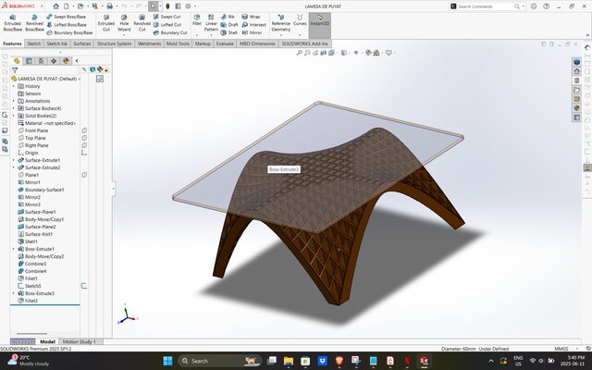Choose the Fillet tool

(197, 21)
